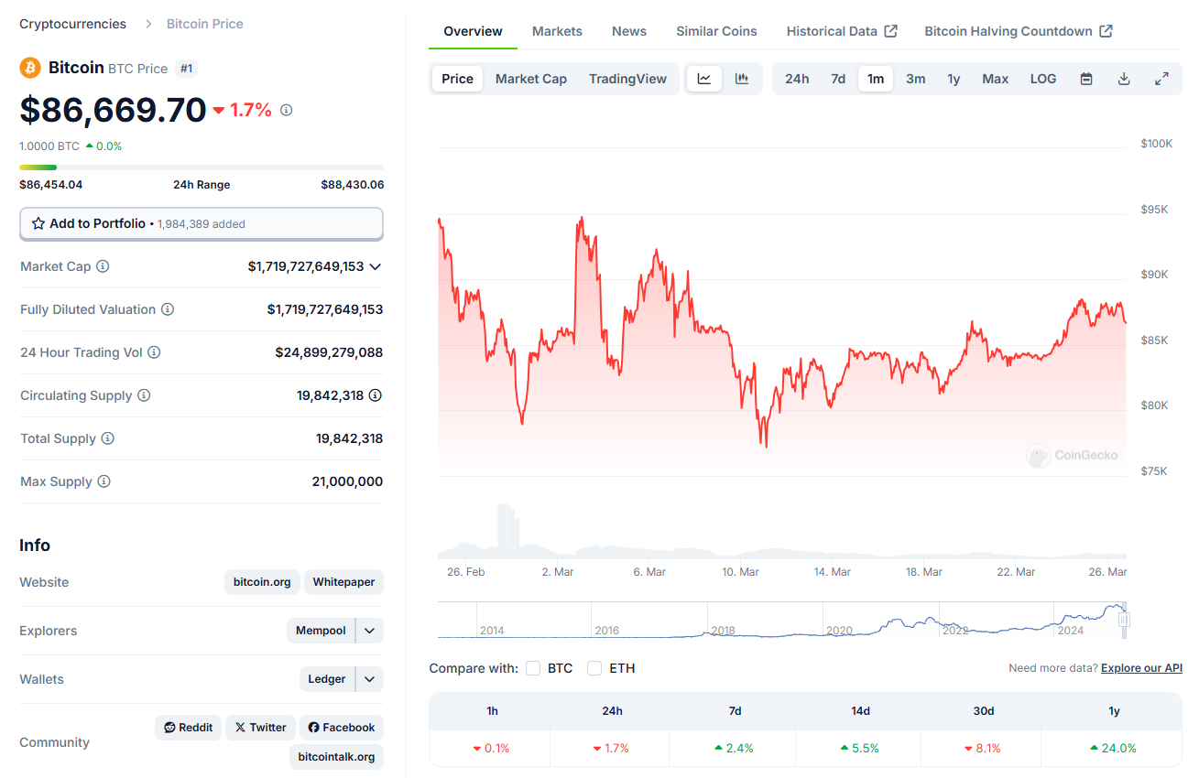
Task: Switch to the Markets tab
Action: [557, 31]
